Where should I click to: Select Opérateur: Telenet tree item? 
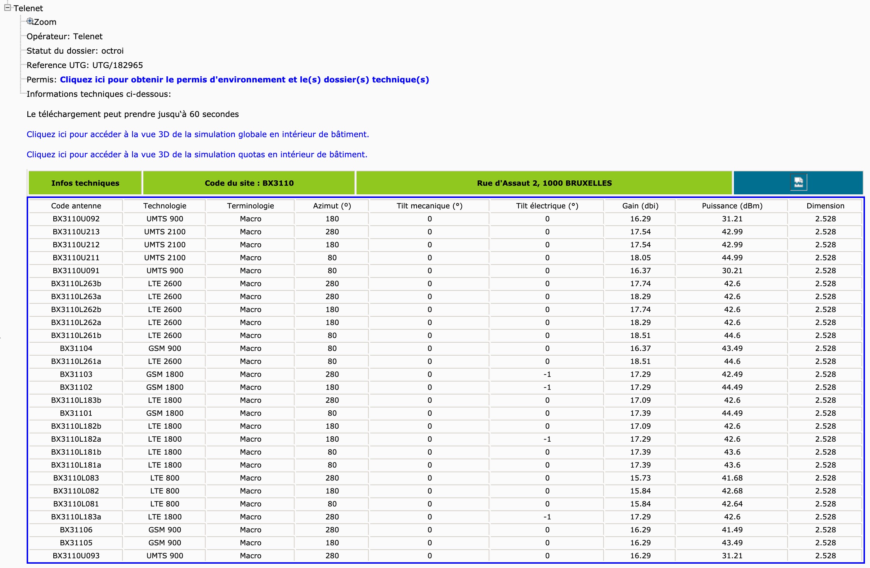[x=64, y=37]
